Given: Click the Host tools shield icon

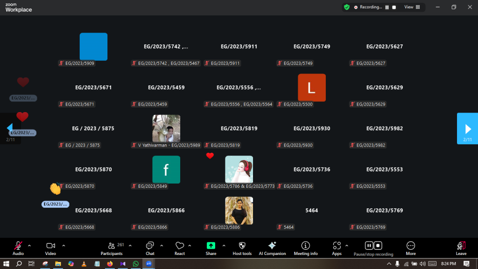Looking at the screenshot, I should coord(242,246).
